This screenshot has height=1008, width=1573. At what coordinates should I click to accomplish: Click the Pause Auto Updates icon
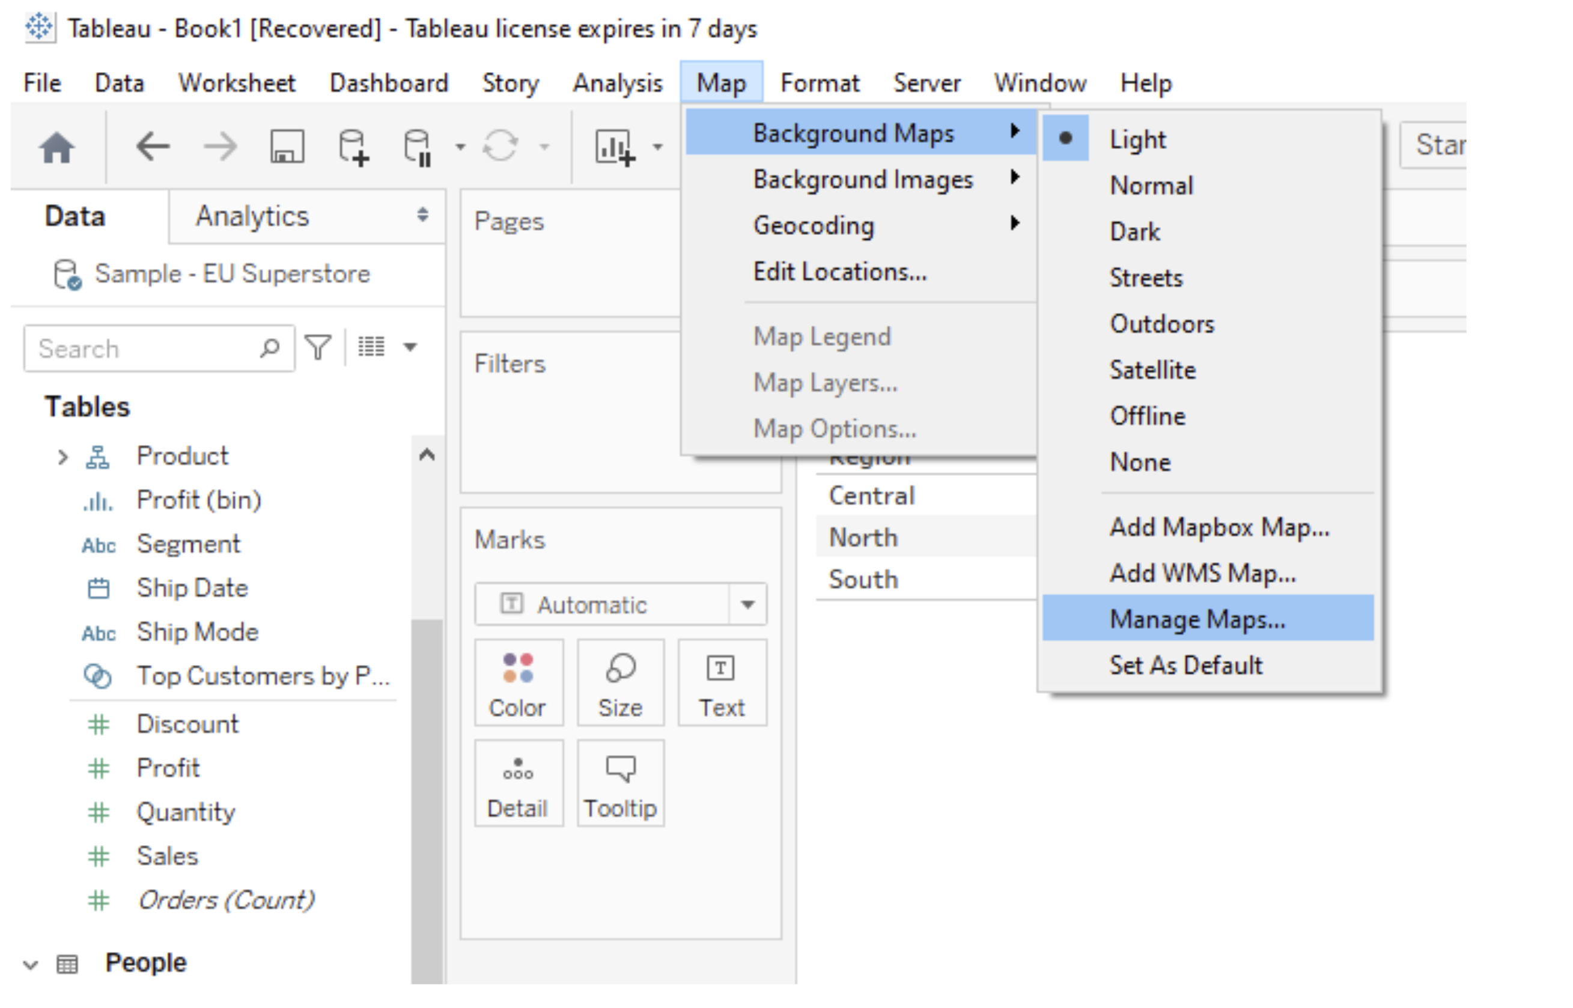pos(418,147)
